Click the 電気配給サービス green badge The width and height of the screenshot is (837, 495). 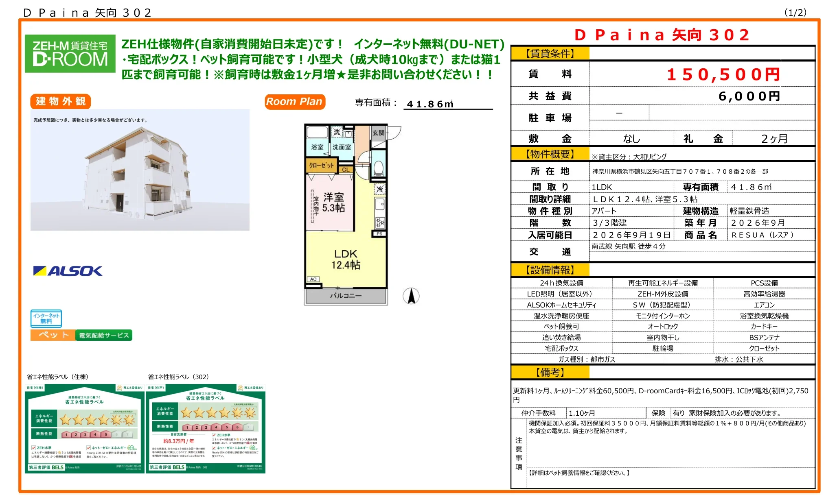(104, 335)
